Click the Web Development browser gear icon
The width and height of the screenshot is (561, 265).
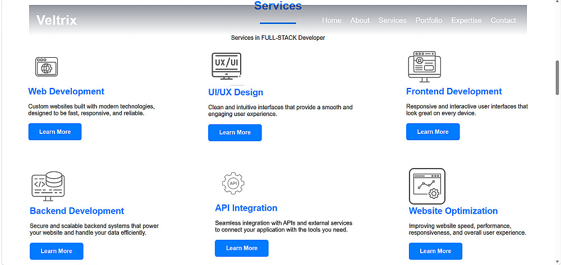point(47,67)
